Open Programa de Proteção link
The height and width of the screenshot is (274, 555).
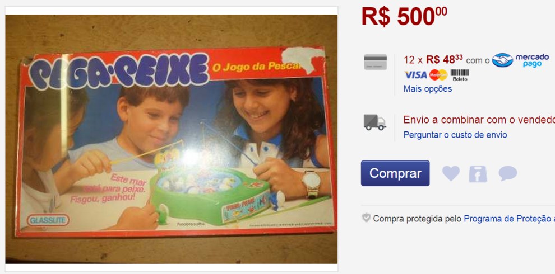click(x=510, y=219)
